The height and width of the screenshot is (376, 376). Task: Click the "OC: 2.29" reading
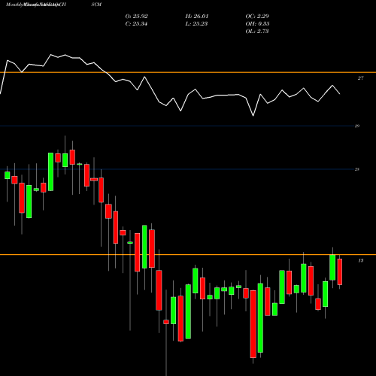(257, 17)
